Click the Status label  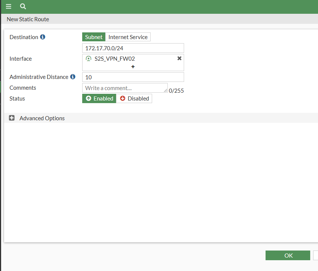[x=17, y=98]
